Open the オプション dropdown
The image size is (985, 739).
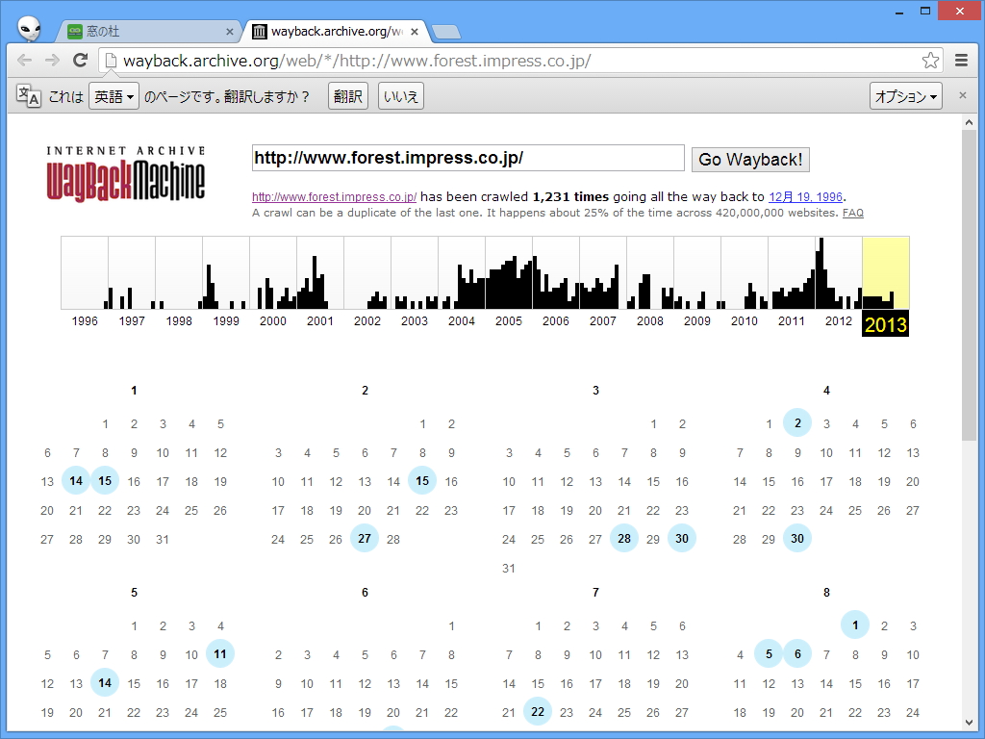(906, 96)
